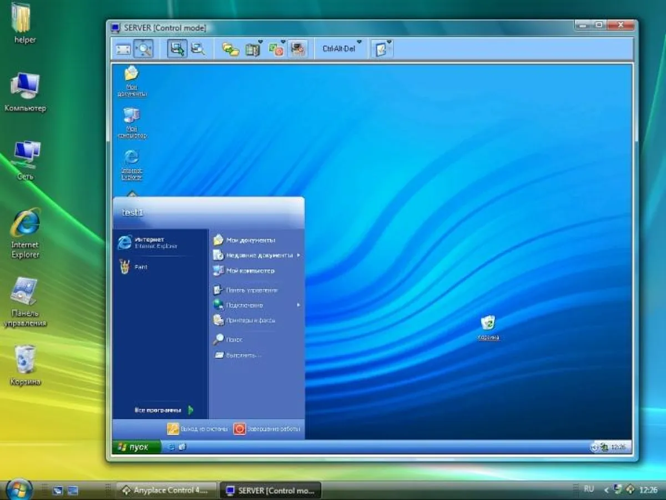Screen dimensions: 666x500
Task: Open the clipboard exchange tool
Action: pos(253,48)
